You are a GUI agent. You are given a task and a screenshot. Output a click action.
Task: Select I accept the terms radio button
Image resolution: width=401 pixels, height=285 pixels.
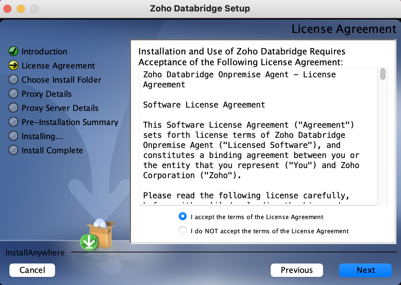tap(183, 216)
